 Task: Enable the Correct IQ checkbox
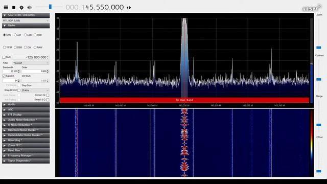[x=48, y=95]
